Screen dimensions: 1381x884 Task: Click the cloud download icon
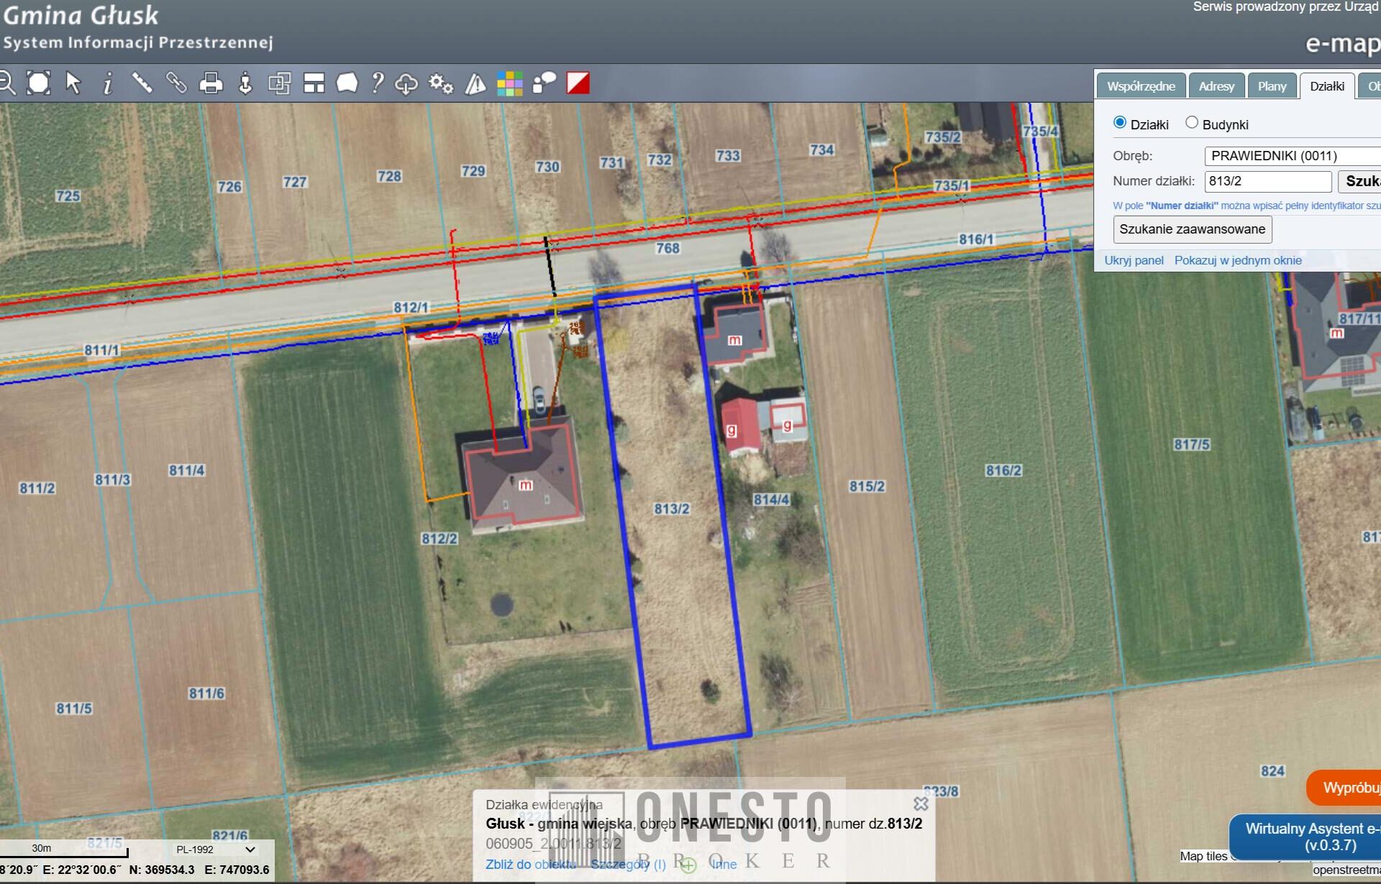tap(406, 83)
